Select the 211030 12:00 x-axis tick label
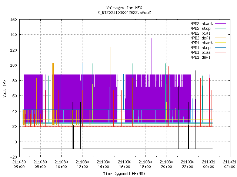This screenshot has height=177, width=237. click(82, 164)
